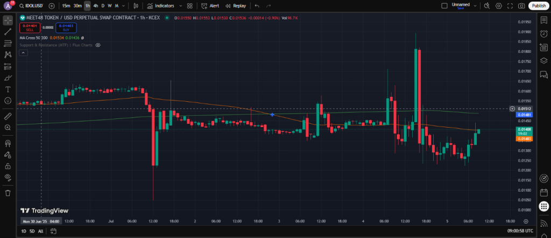Screen dimensions: 551x238
Task: Open the Unnamed layout dropdown arrow
Action: [475, 5]
